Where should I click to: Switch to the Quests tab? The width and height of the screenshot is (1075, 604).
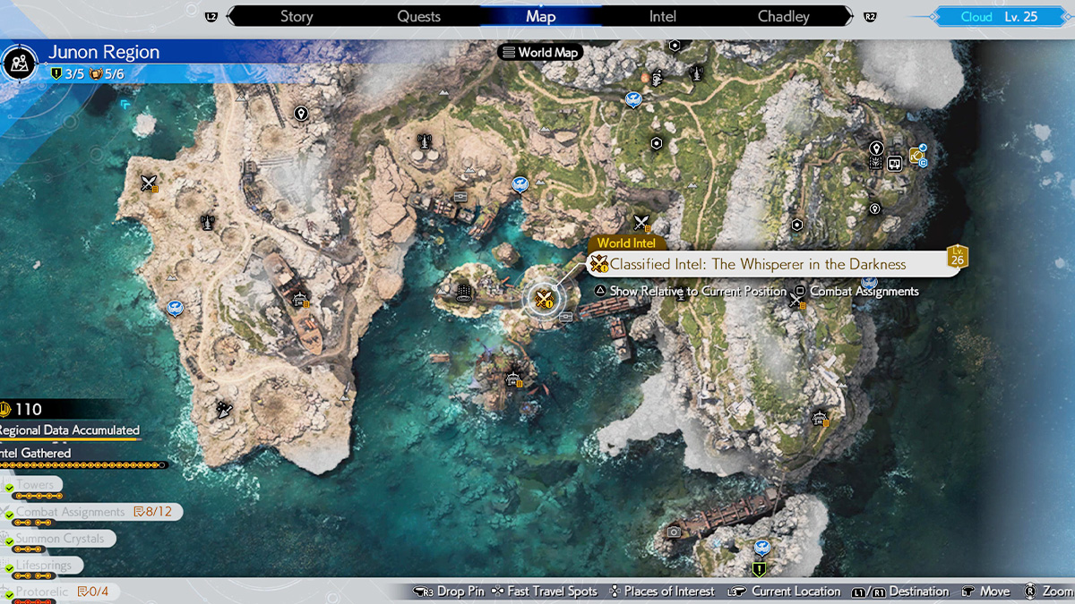tap(418, 16)
